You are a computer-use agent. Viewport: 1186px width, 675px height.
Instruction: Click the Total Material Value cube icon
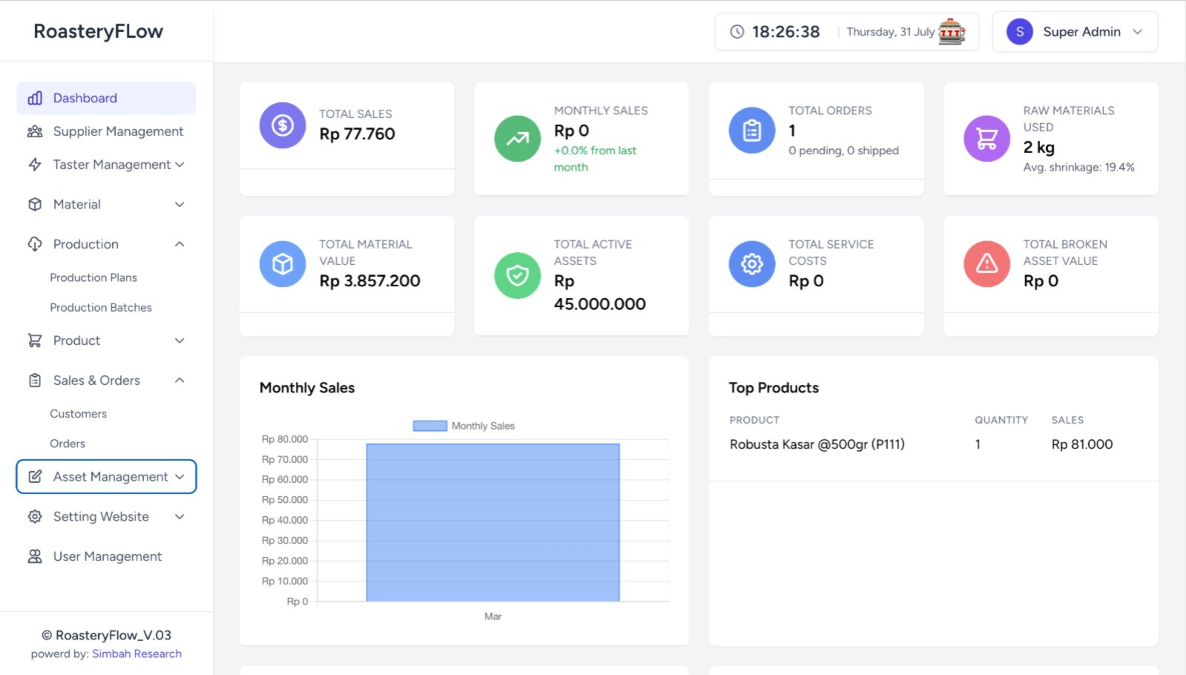coord(282,264)
